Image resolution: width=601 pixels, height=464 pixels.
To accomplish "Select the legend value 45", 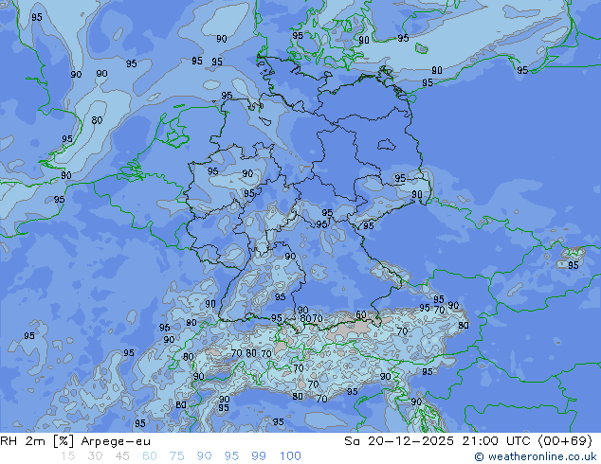I will (x=122, y=456).
